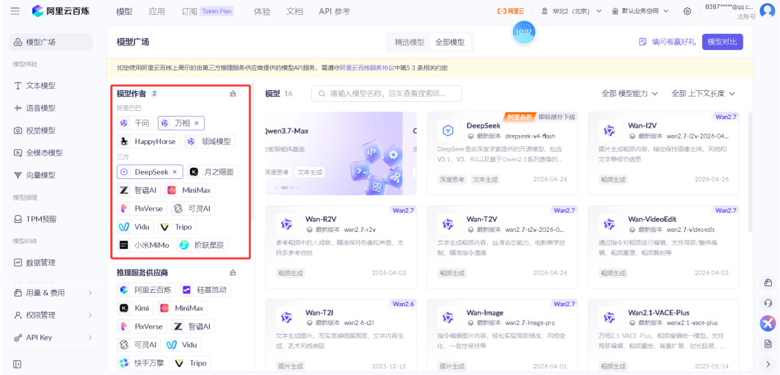Open the 阿里云百炼服务协议 link
Screen dimensions: 780x375
(x=367, y=68)
